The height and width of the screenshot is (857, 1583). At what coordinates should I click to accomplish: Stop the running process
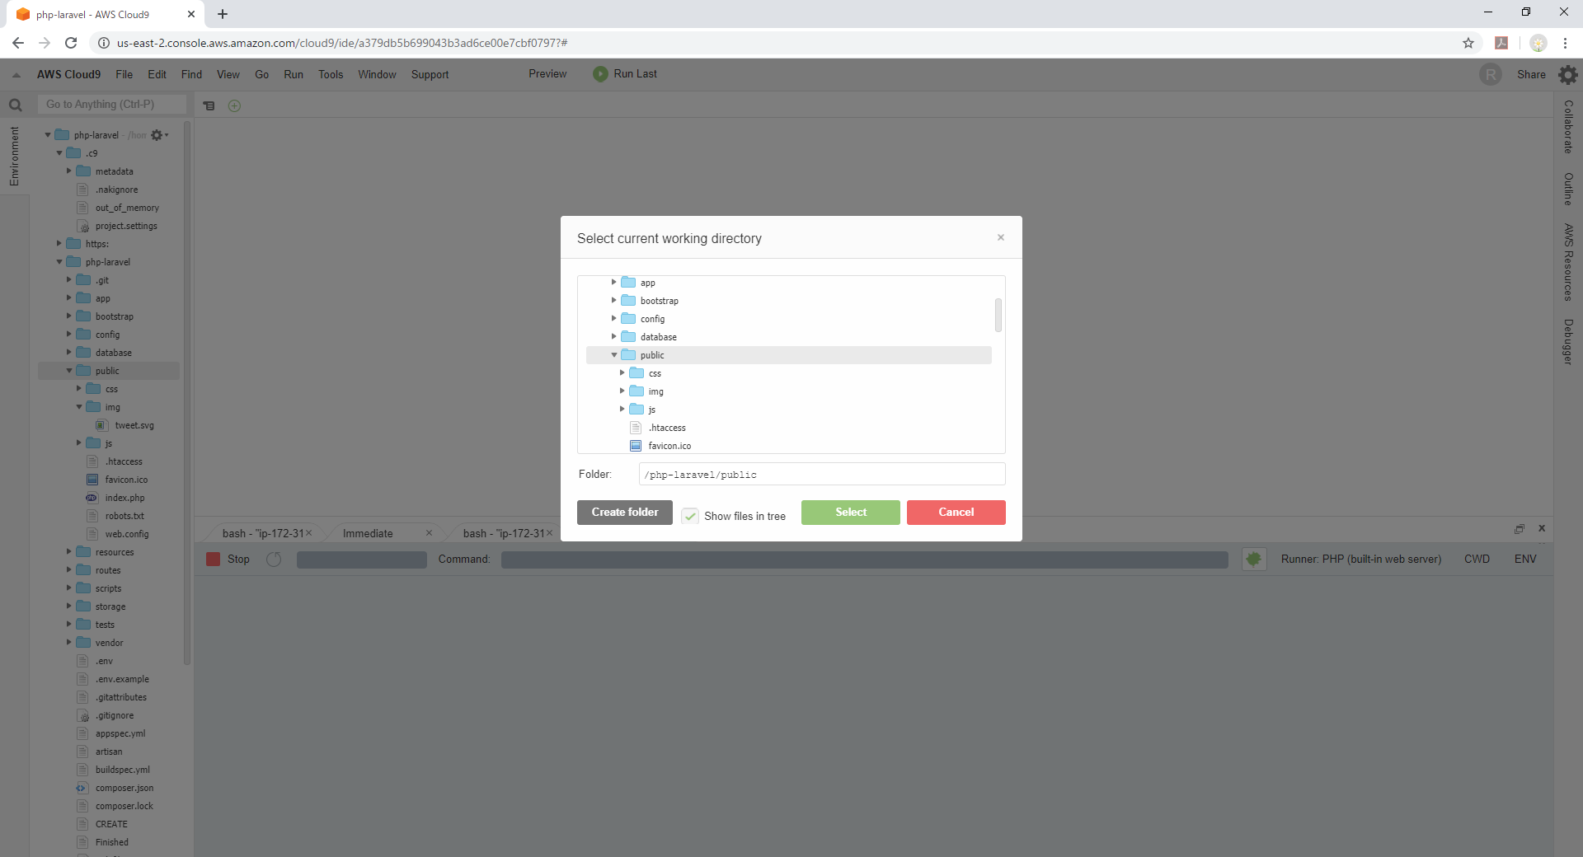pos(228,559)
